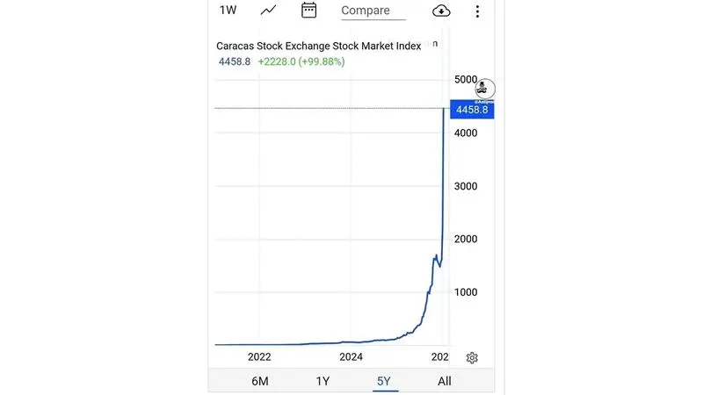Image resolution: width=703 pixels, height=395 pixels.
Task: Click the round avatar watermark icon
Action: 484,89
